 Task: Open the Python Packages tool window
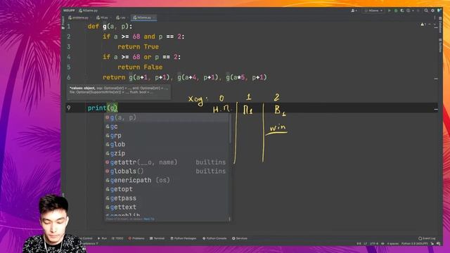(184, 238)
